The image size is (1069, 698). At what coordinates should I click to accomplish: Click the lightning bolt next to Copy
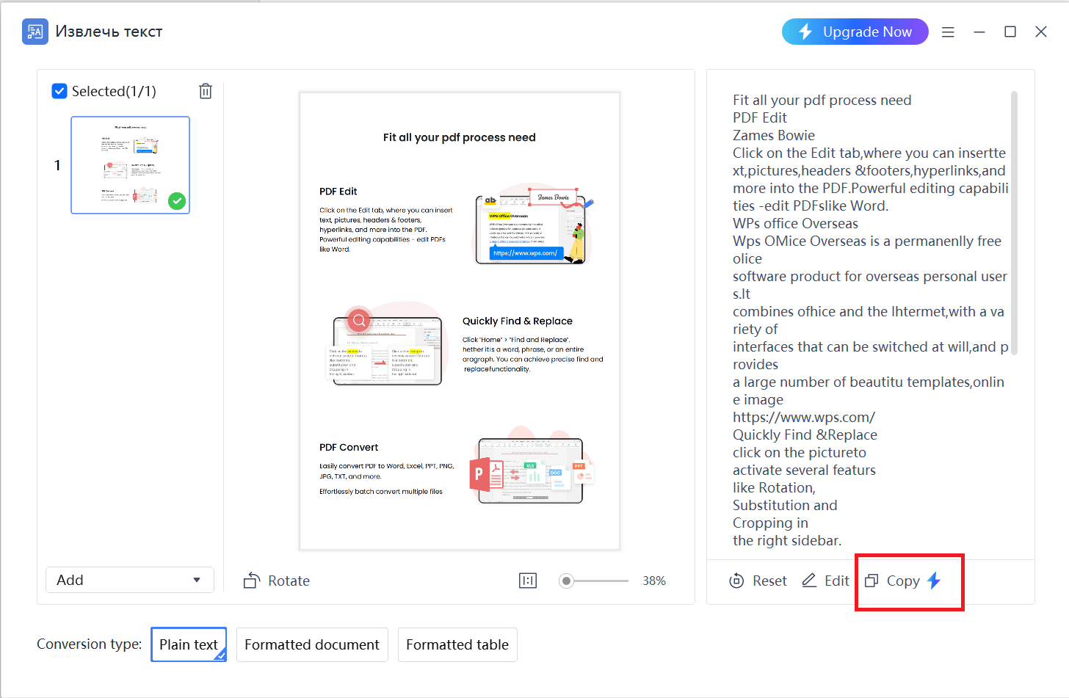[x=934, y=580]
